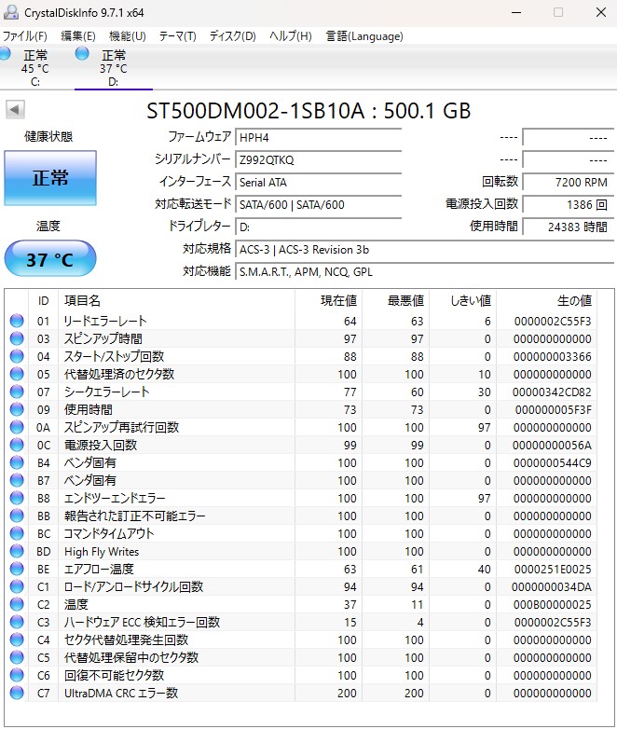Switch to drive C: 45 °C tab
617x729 pixels.
(35, 68)
